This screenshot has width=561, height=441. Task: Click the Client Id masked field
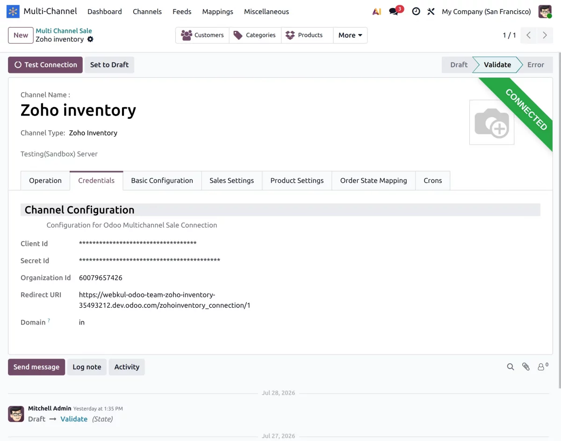[138, 243]
